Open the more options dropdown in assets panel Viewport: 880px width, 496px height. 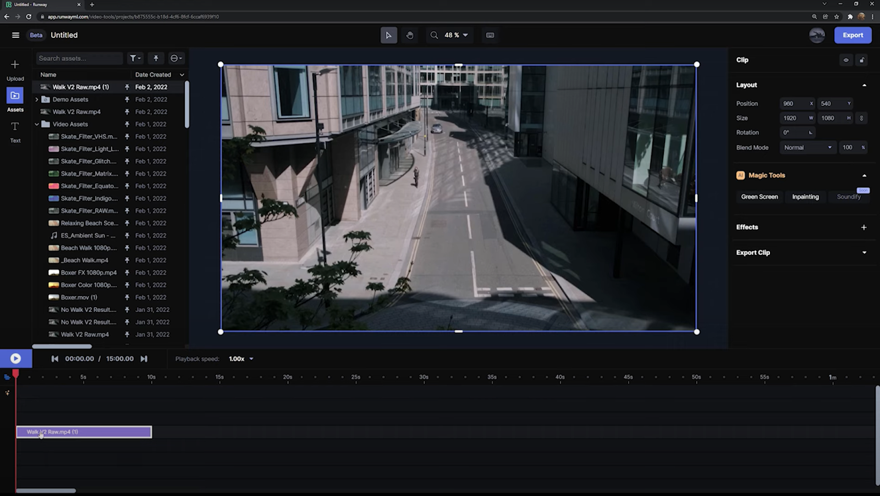click(176, 58)
